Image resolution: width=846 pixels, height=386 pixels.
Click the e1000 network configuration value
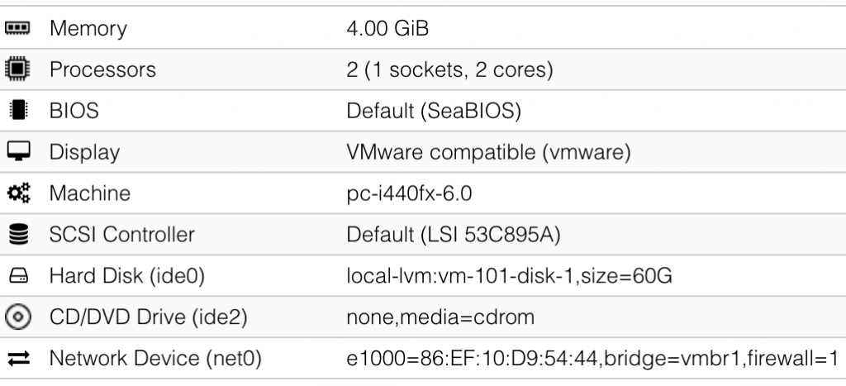[592, 359]
